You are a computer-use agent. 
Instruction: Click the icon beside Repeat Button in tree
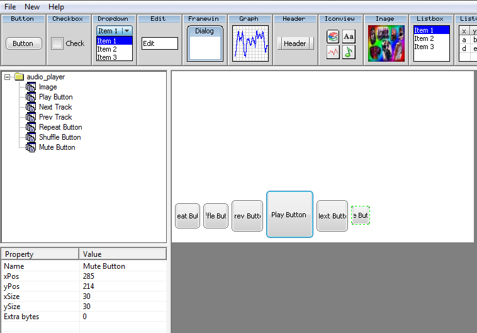click(x=31, y=127)
